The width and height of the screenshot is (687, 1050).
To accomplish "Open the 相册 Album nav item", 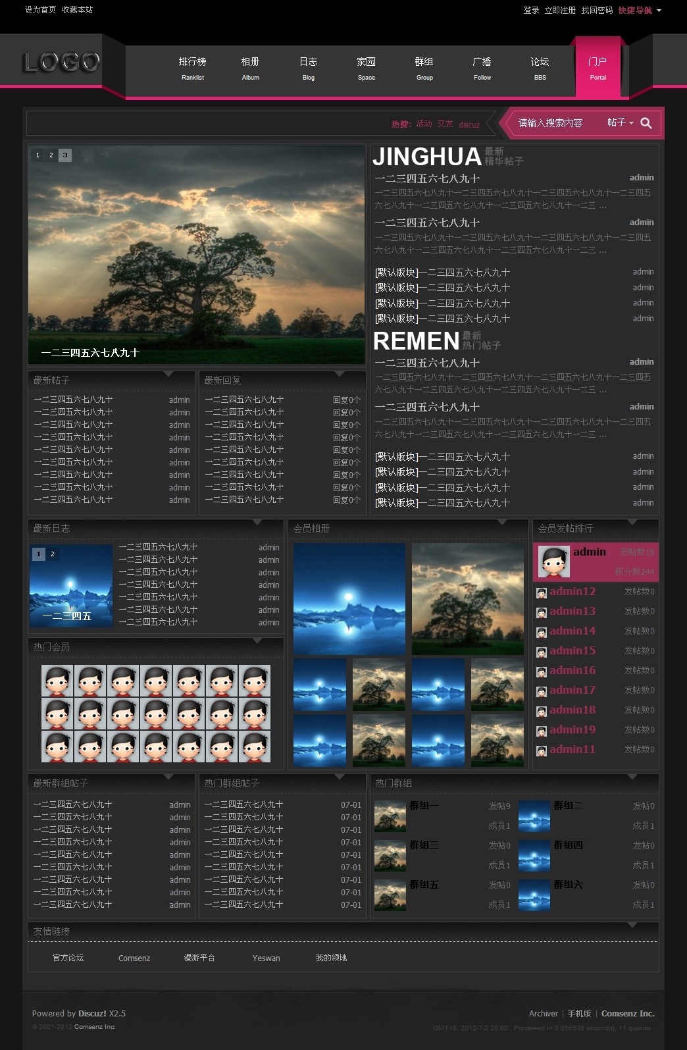I will [250, 68].
